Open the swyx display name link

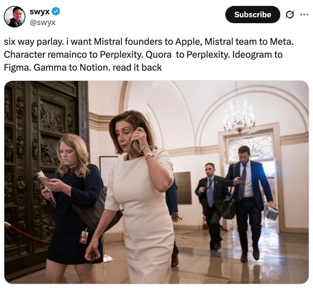coord(39,12)
